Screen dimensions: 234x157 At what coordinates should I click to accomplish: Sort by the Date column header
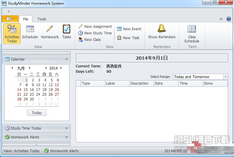166,83
